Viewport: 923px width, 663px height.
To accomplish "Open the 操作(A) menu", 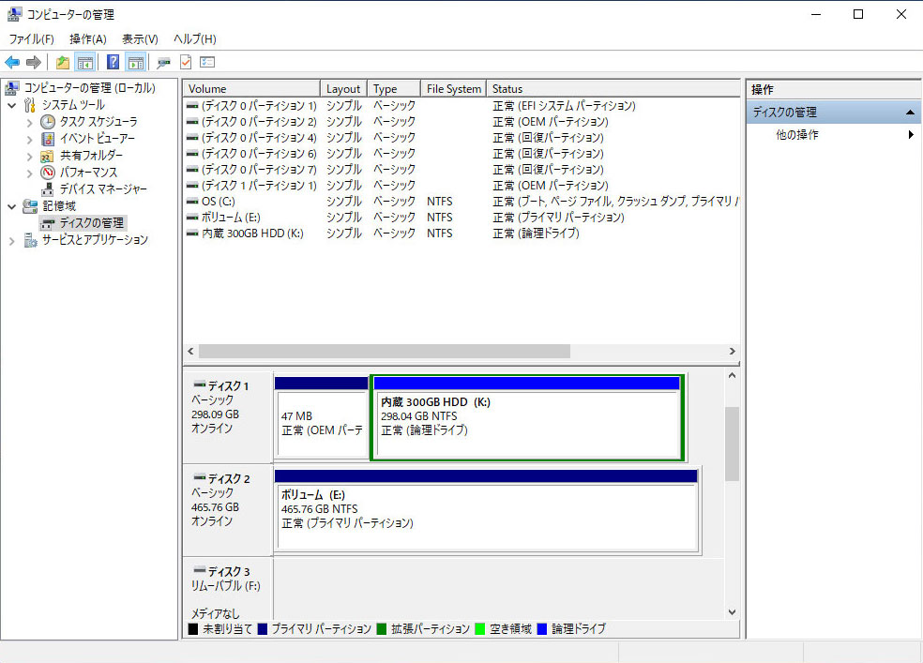I will tap(87, 39).
